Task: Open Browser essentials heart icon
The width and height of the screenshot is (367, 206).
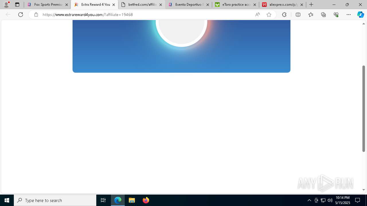Action: click(x=336, y=15)
